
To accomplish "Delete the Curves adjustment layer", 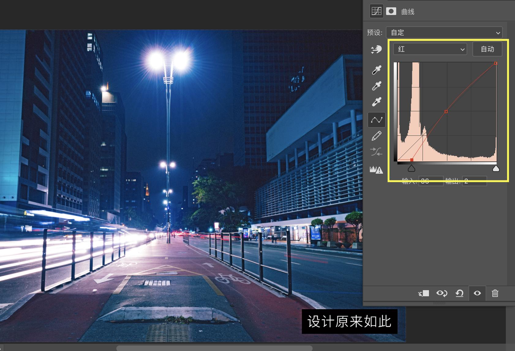I will pos(495,293).
